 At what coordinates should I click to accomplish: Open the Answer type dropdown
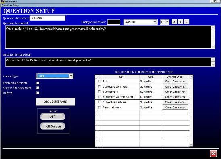(71, 76)
